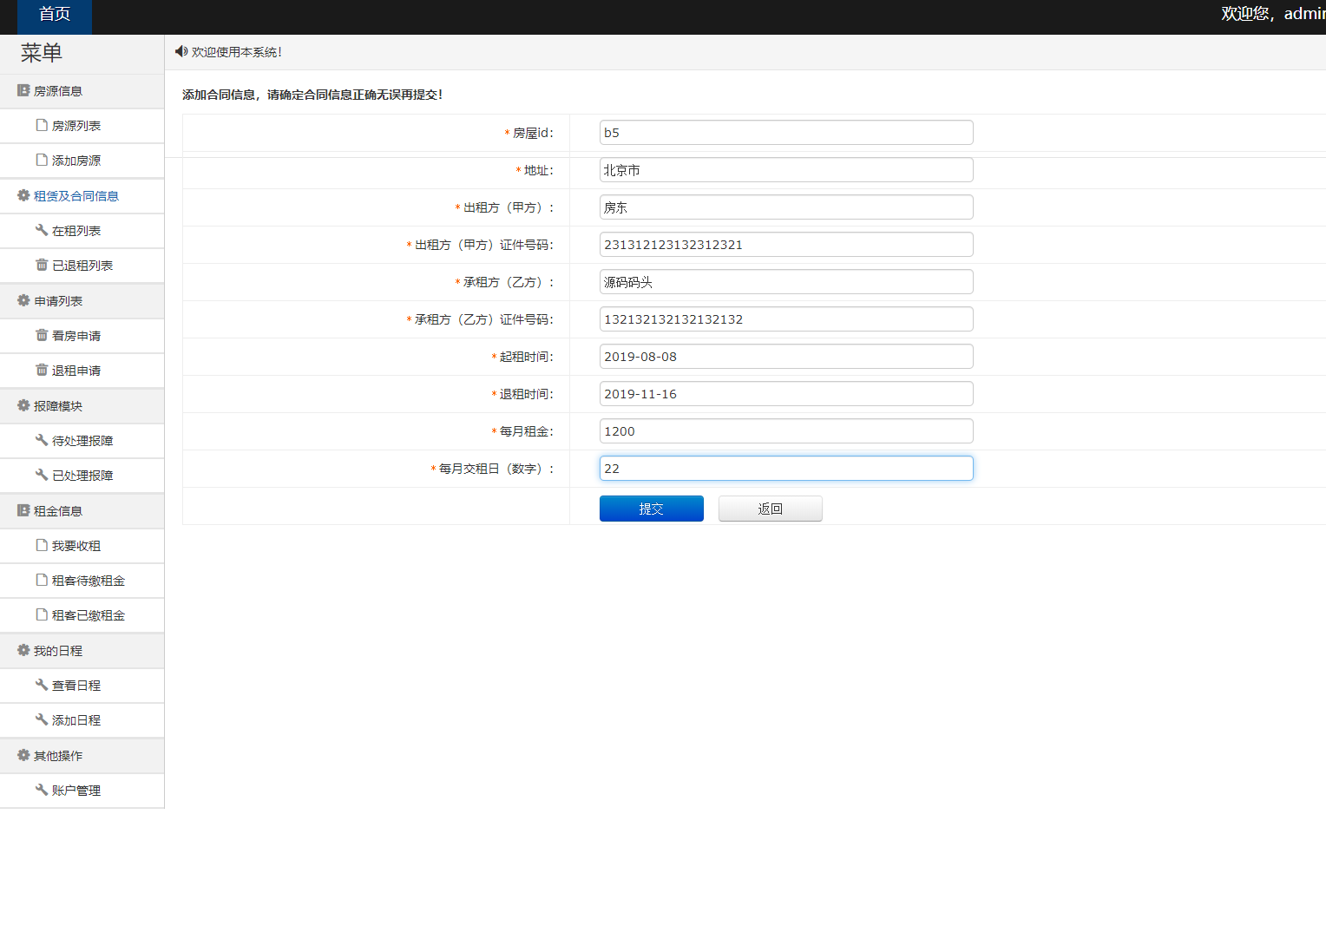Click the gear icon beside 报障模块
1326x926 pixels.
point(23,405)
